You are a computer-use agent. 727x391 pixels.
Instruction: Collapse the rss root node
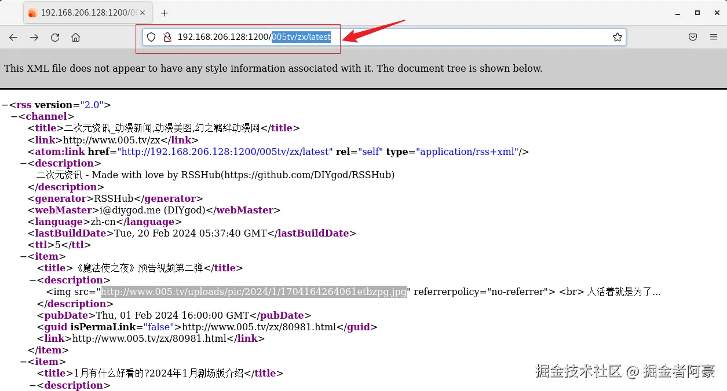tap(5, 105)
